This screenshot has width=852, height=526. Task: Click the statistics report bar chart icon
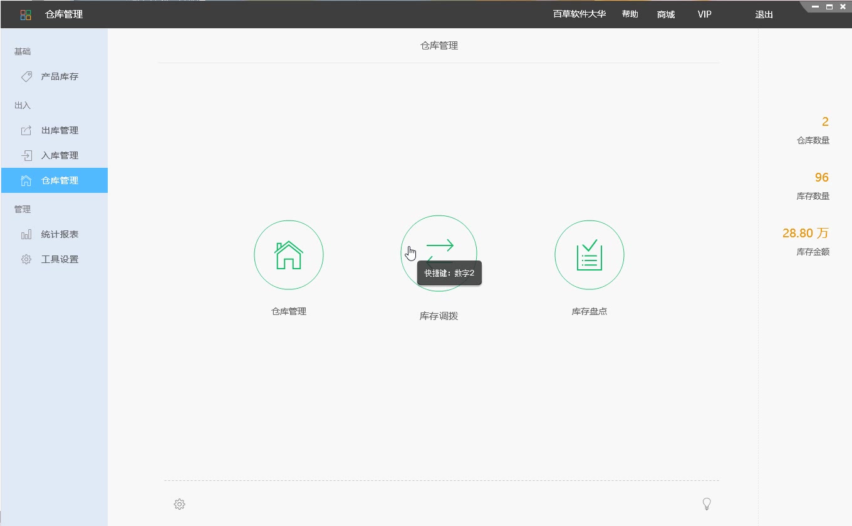pos(26,234)
